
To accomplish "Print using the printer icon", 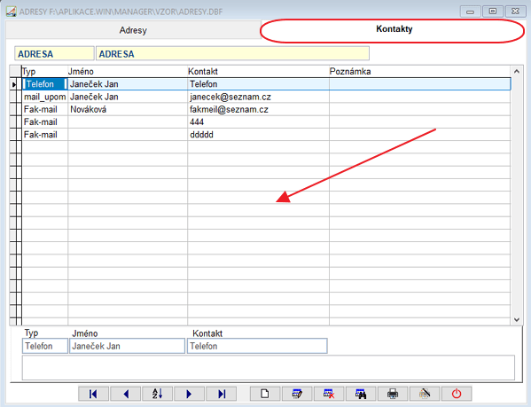I will point(393,394).
